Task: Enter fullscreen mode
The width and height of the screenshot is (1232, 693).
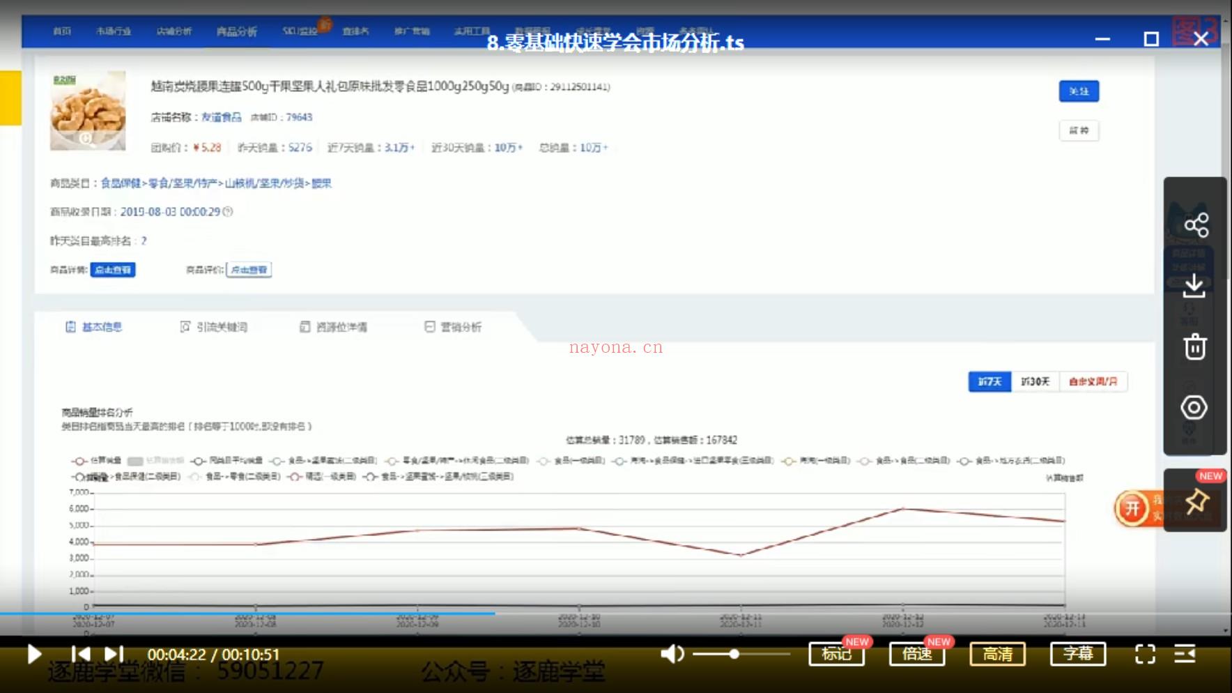Action: 1145,654
